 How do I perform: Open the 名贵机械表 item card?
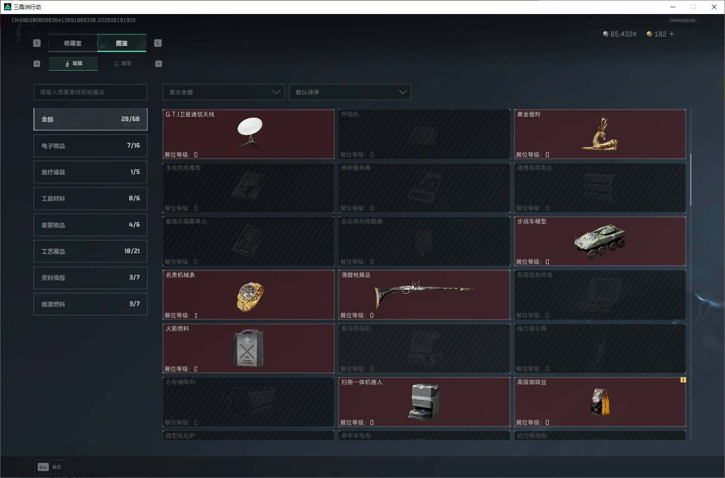point(248,295)
